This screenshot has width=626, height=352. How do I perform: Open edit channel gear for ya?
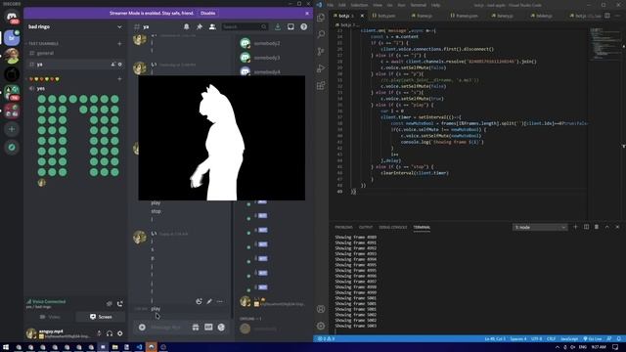click(119, 65)
